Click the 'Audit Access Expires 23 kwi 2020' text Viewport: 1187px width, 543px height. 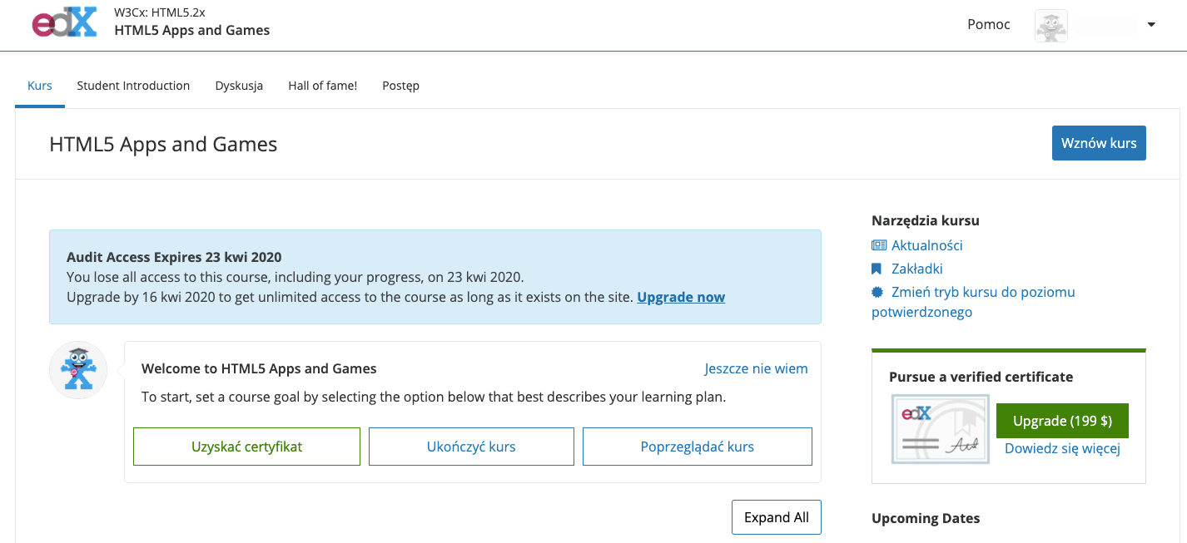(x=174, y=257)
